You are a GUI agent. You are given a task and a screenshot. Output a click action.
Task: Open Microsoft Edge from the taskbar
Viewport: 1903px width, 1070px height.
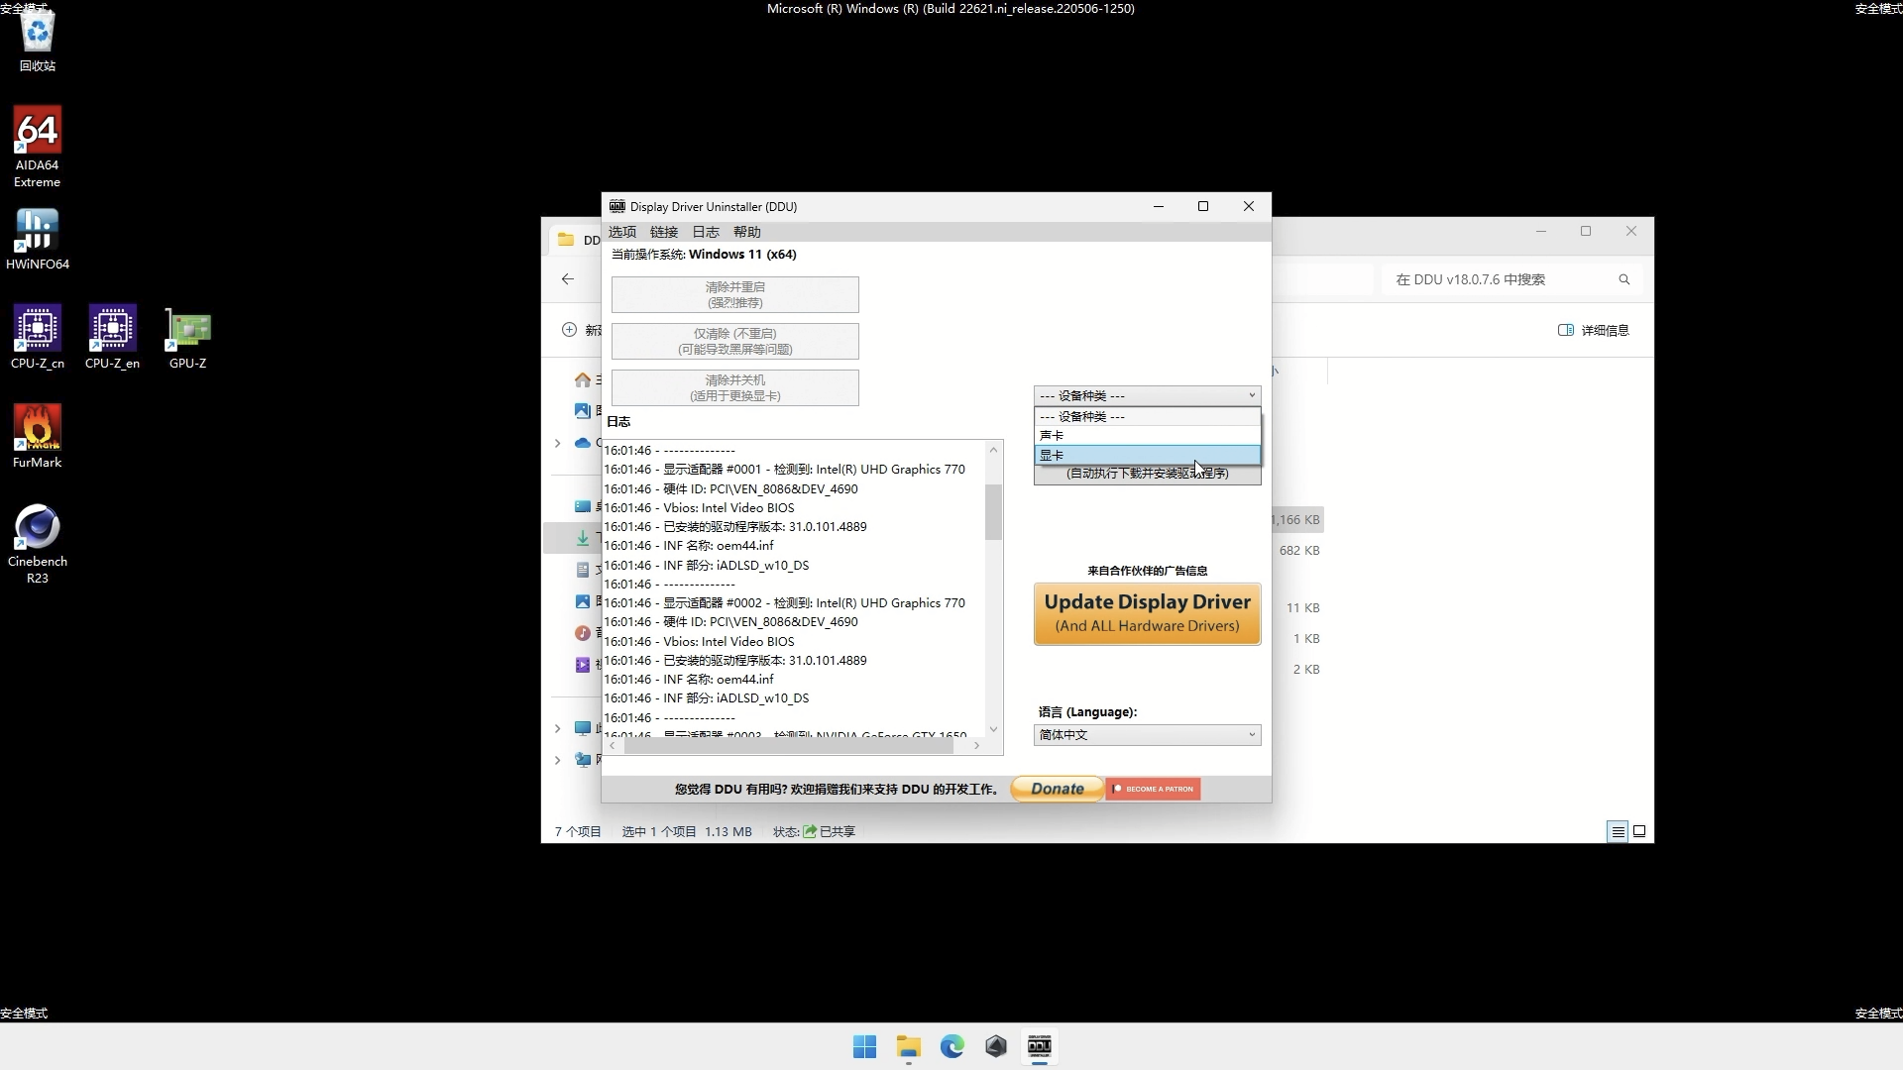[951, 1046]
